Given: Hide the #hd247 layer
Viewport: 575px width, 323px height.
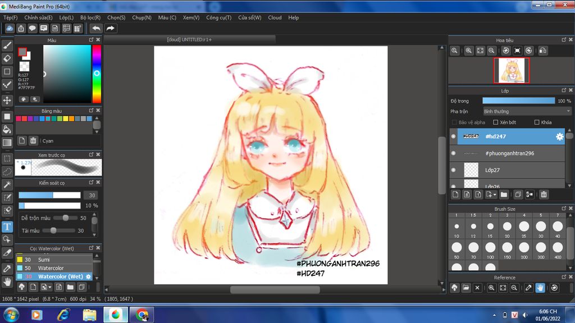Looking at the screenshot, I should click(454, 136).
